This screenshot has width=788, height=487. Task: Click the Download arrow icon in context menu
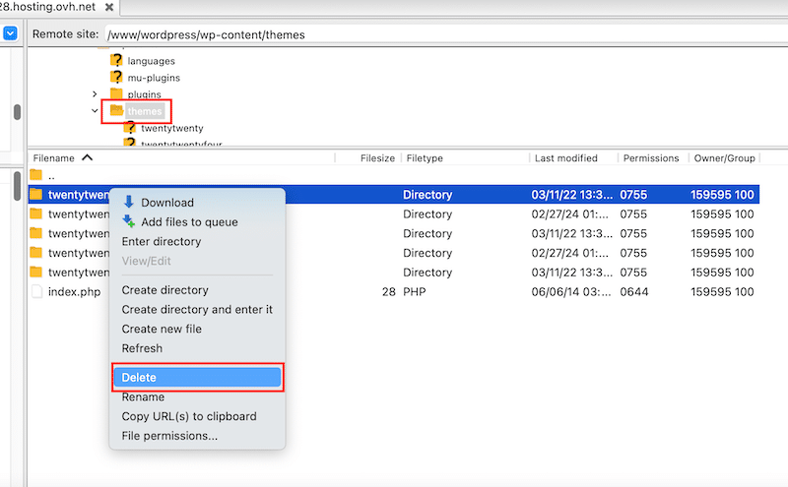(x=128, y=203)
